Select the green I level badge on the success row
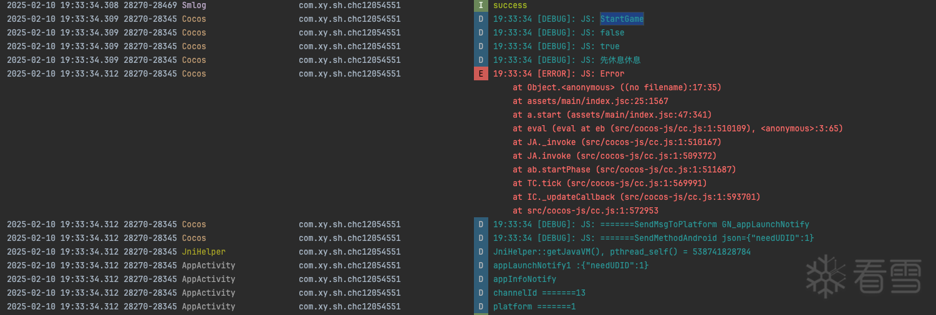 tap(481, 5)
